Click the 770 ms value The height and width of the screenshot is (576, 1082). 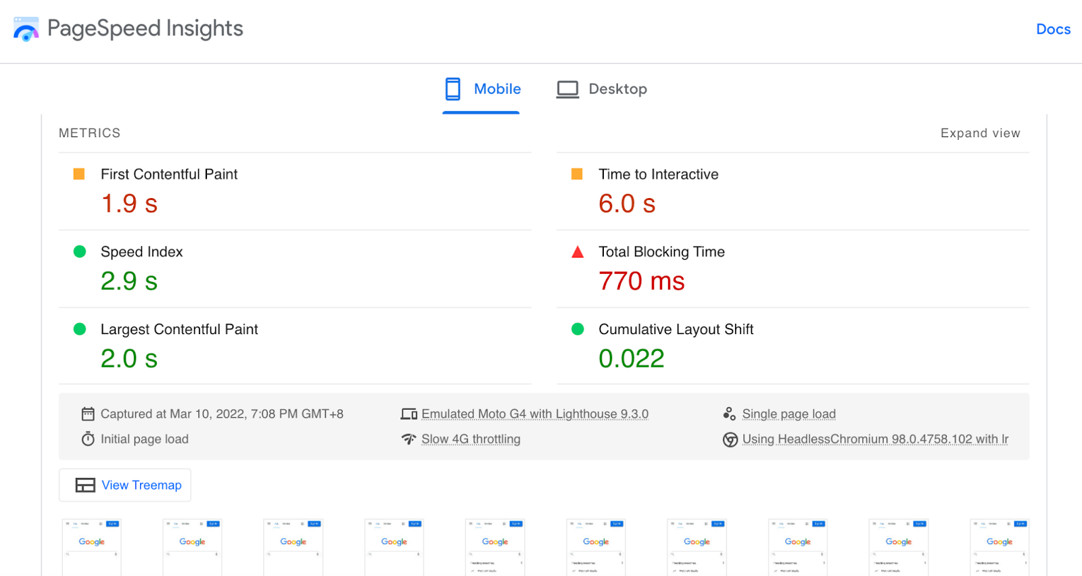[x=642, y=281]
